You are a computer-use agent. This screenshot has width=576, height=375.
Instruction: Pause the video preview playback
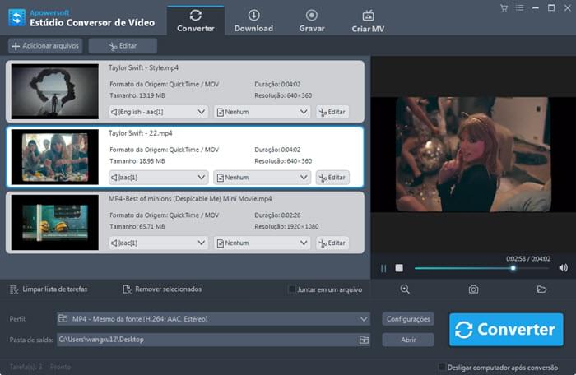coord(383,268)
